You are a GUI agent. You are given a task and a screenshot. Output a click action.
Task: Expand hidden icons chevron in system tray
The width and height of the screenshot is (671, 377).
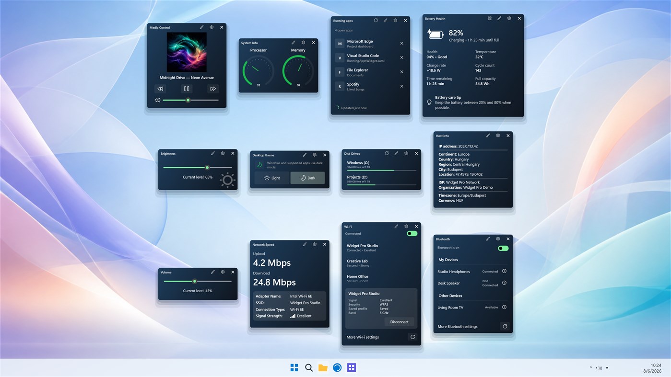pyautogui.click(x=591, y=368)
